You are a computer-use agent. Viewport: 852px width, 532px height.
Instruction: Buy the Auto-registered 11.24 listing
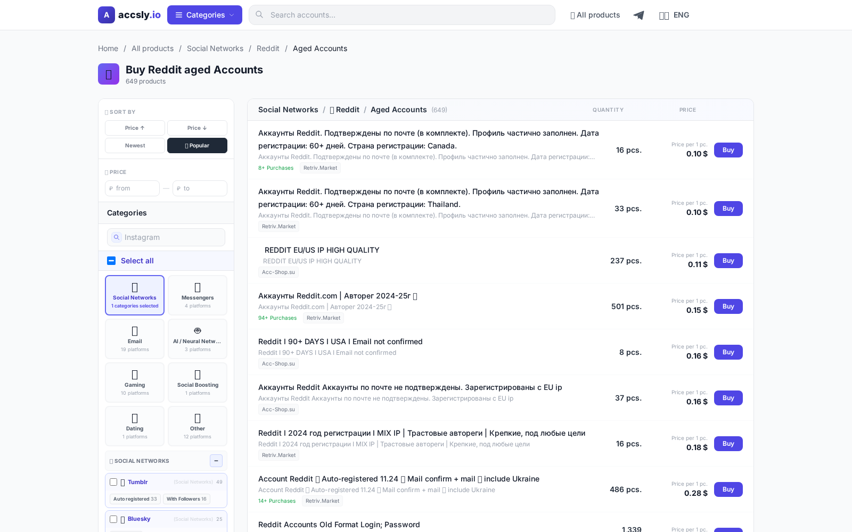[x=728, y=489]
